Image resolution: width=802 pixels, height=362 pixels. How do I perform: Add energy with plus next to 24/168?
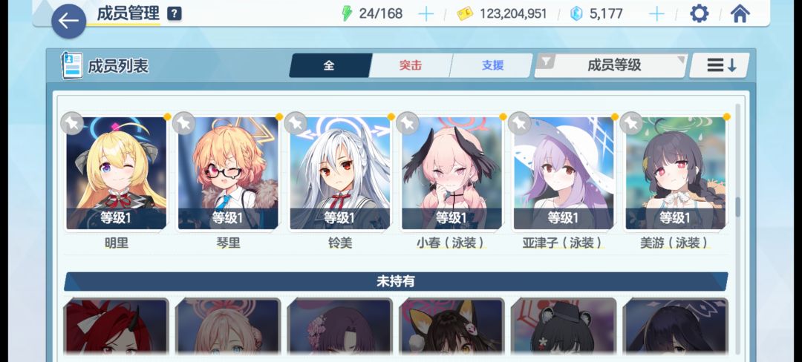[426, 14]
